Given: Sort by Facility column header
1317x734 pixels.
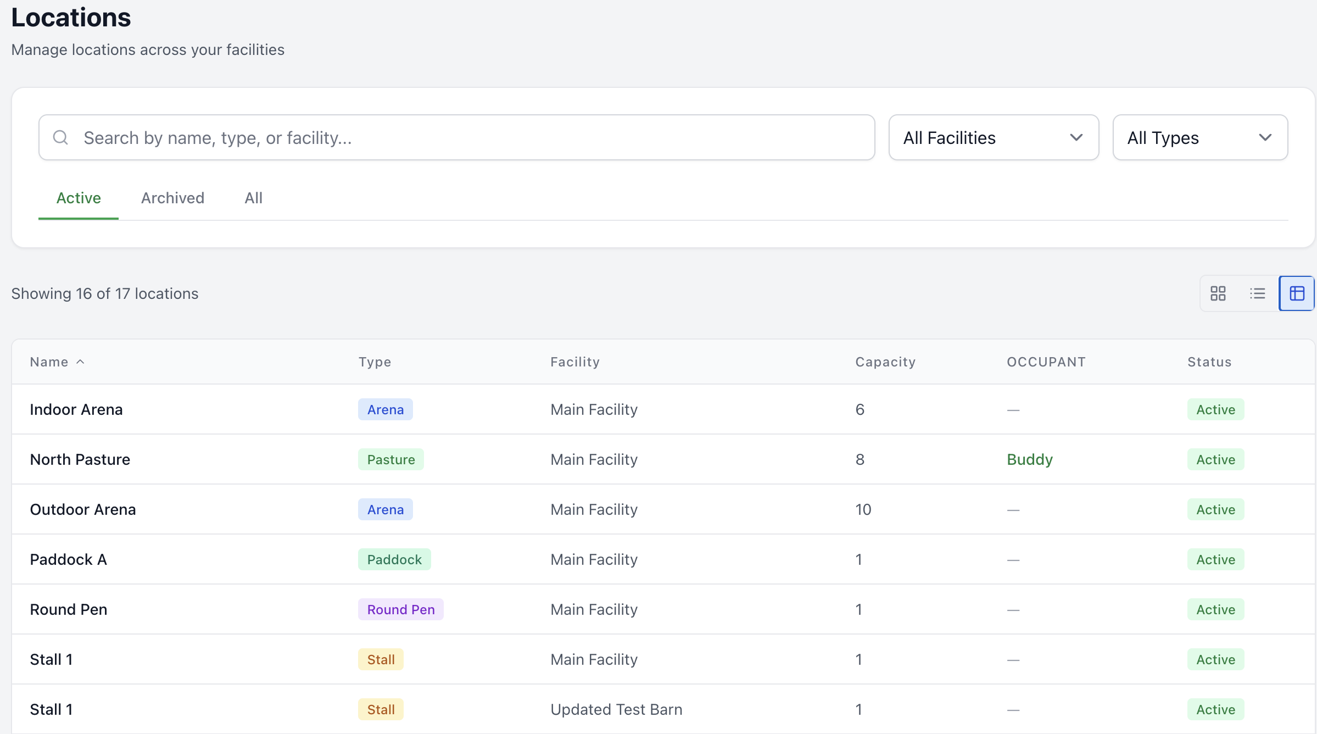Looking at the screenshot, I should pos(574,362).
